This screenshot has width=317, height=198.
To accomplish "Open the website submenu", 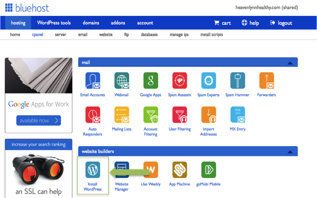I will coord(106,35).
